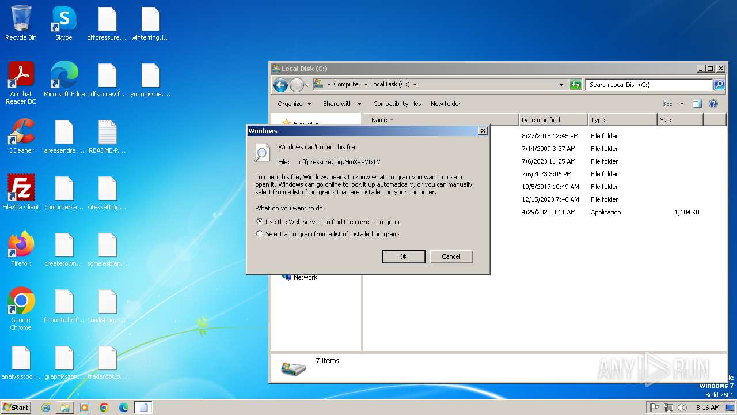Screen dimensions: 737x415
Task: Launch CCleaner from the desktop
Action: point(21,136)
